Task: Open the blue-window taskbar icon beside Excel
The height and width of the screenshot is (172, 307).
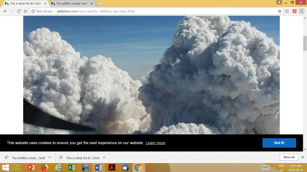Action: pos(85,167)
